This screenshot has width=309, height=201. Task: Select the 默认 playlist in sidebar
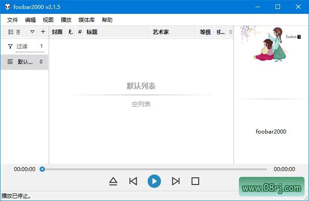click(x=25, y=62)
